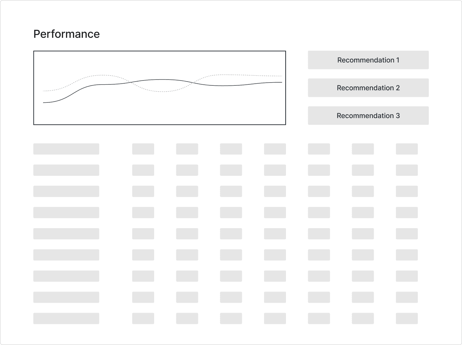Click third row's wide label placeholder
Image resolution: width=462 pixels, height=345 pixels.
point(66,191)
